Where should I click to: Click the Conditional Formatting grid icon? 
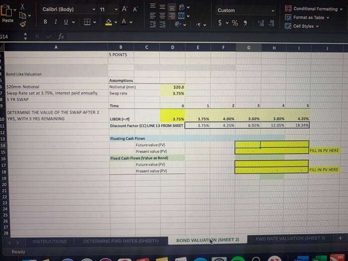tap(288, 8)
